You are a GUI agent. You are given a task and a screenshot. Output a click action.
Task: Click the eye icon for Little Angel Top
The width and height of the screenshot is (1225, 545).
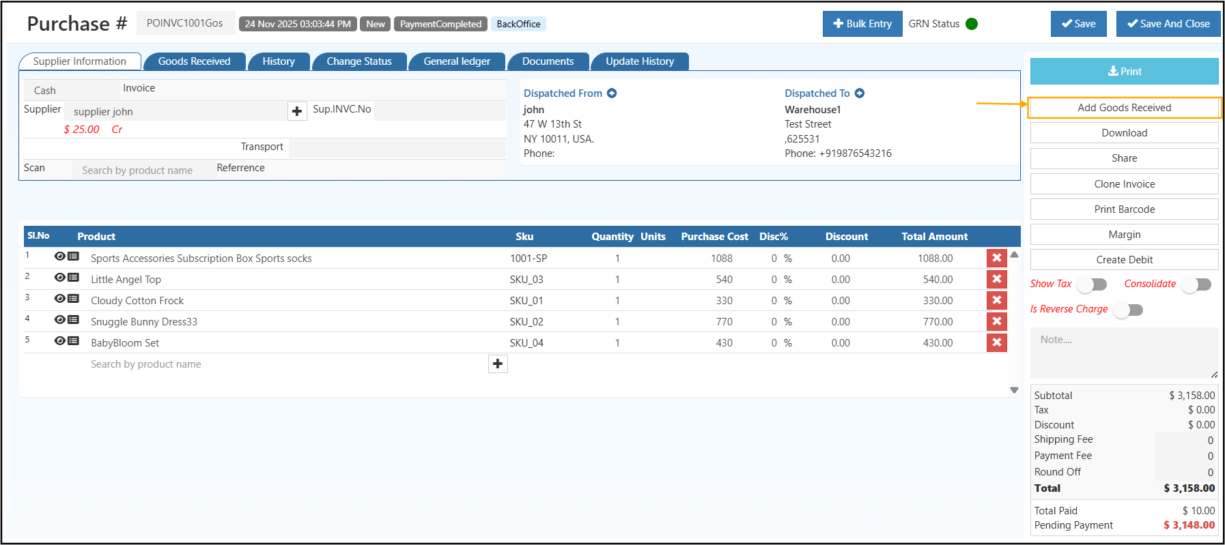(60, 278)
